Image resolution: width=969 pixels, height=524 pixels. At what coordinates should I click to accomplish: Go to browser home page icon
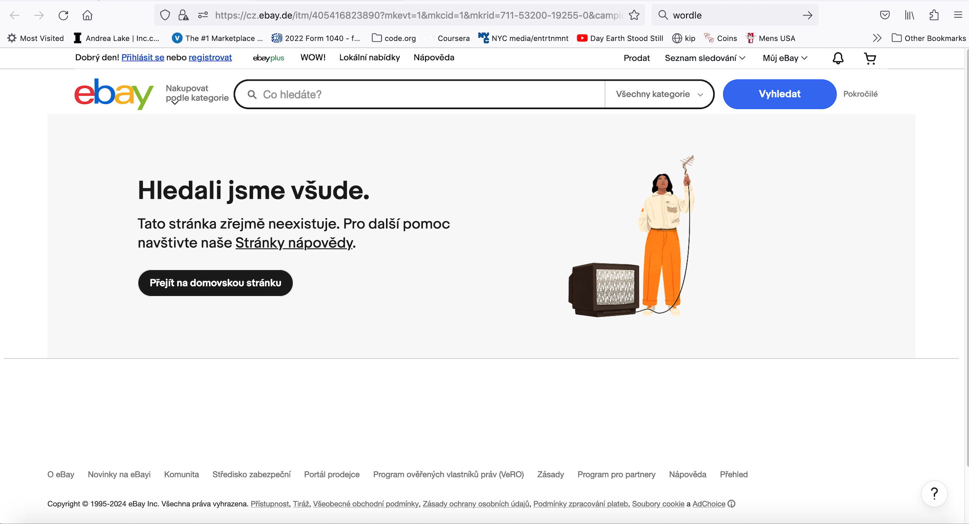coord(87,15)
